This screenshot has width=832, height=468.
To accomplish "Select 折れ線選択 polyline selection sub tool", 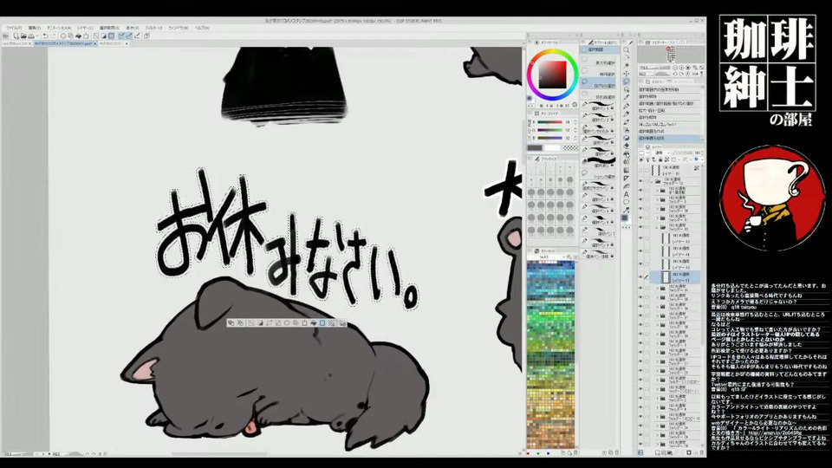I will pyautogui.click(x=598, y=94).
